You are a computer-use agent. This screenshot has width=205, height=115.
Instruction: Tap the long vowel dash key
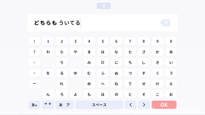34,83
